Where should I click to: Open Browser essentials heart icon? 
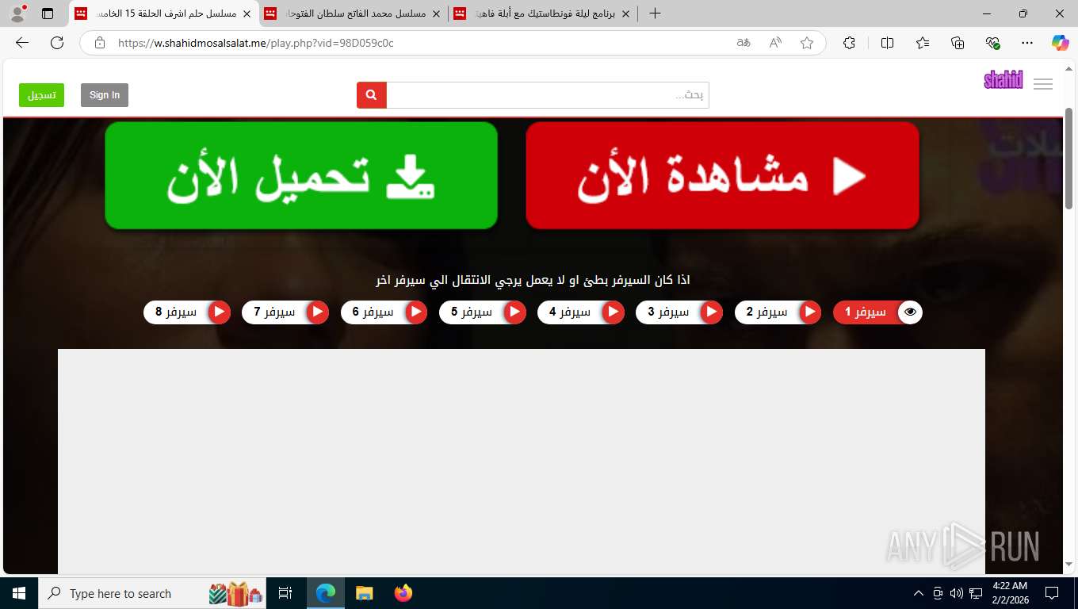(x=992, y=43)
